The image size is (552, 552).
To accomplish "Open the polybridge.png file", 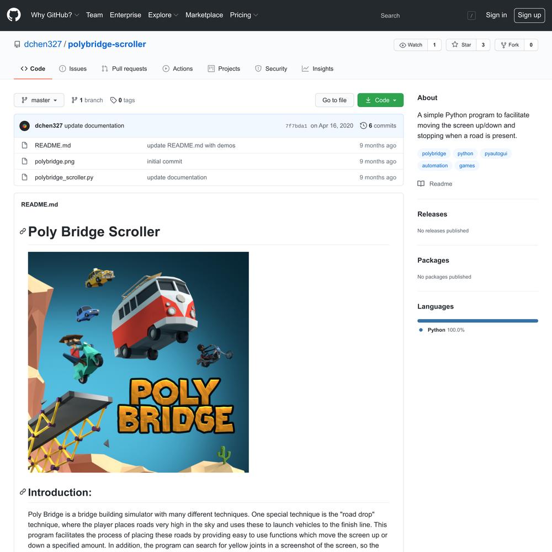I will 55,161.
